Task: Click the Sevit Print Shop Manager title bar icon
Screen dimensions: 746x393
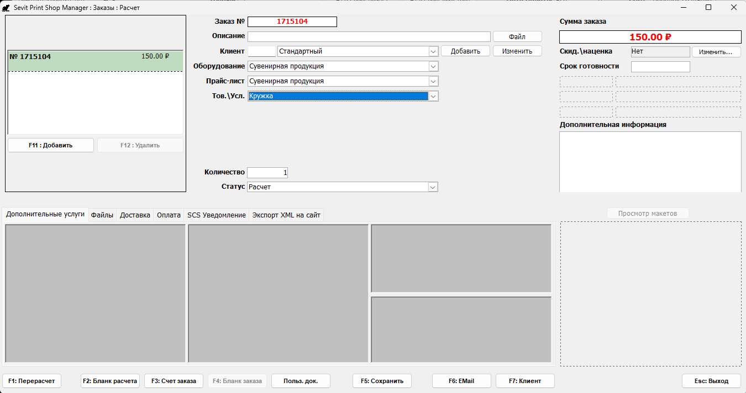Action: (6, 8)
